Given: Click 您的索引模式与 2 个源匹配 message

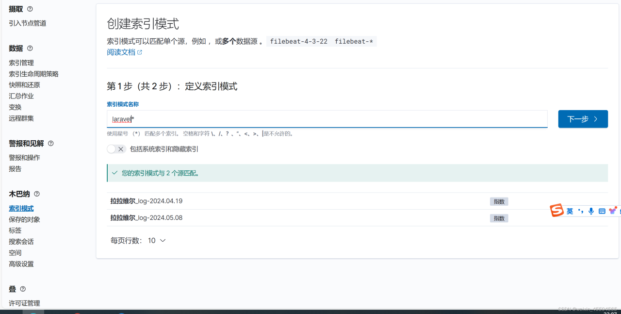Looking at the screenshot, I should pos(357,173).
